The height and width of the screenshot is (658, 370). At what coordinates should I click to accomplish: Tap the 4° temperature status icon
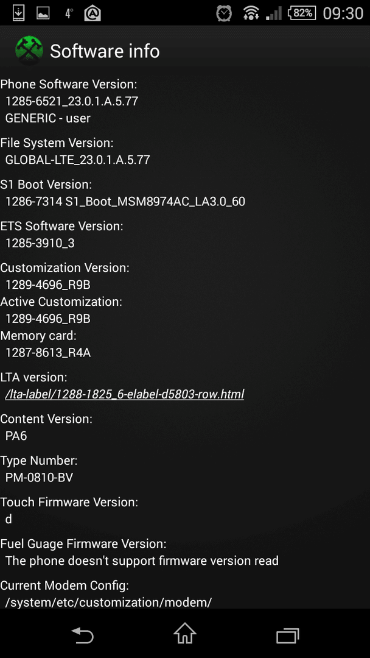[69, 13]
